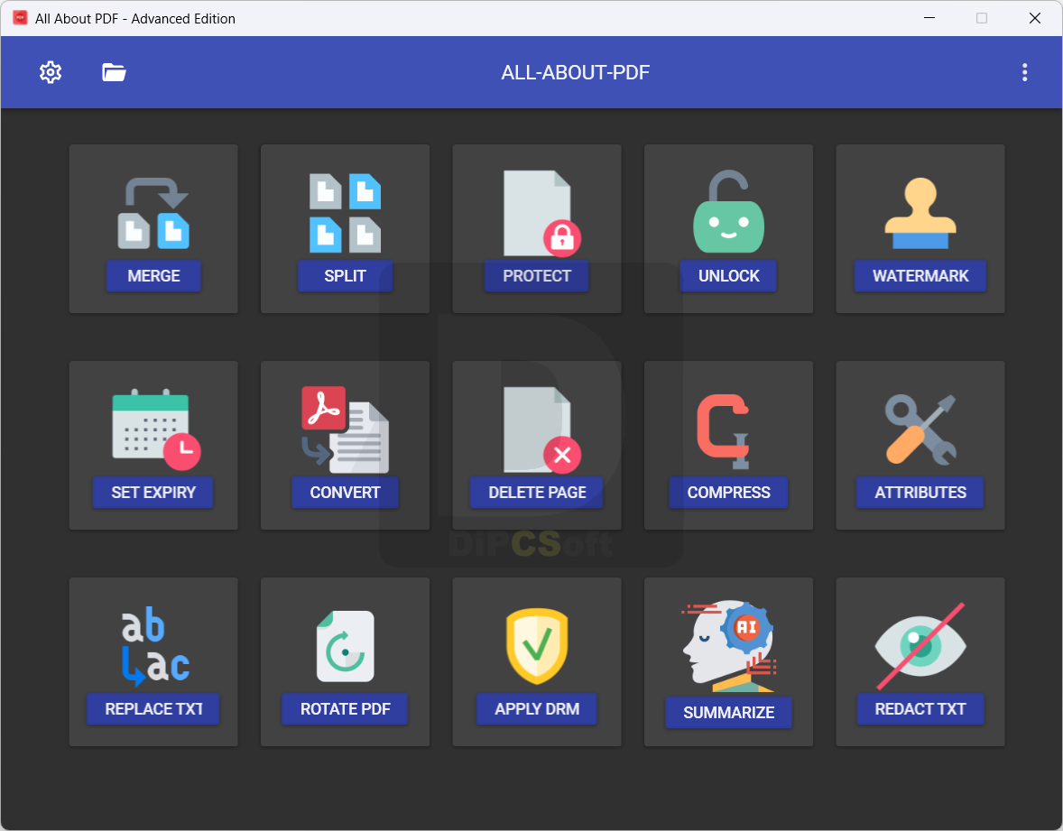Choose the APPLY DRM button
The width and height of the screenshot is (1063, 831).
(536, 710)
